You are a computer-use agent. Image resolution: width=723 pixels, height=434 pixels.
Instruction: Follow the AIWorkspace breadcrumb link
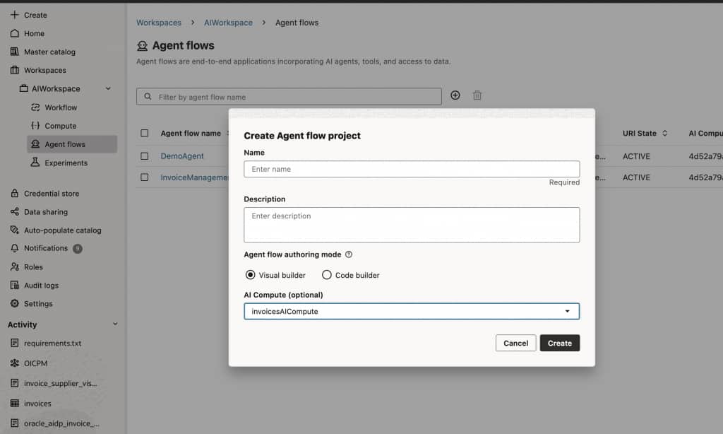(x=228, y=23)
